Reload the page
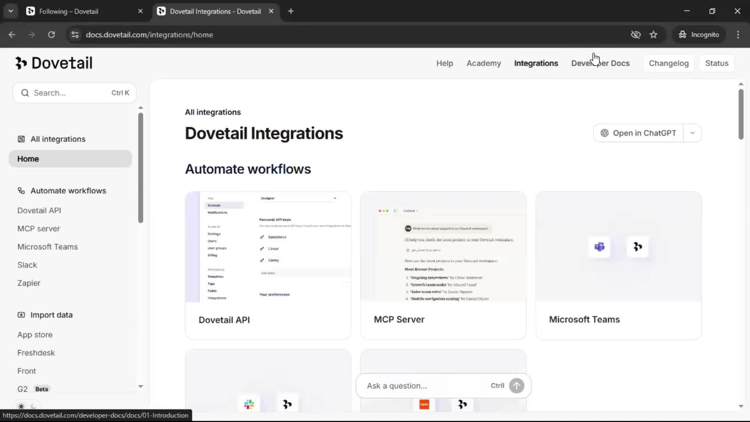This screenshot has height=422, width=750. [x=52, y=35]
